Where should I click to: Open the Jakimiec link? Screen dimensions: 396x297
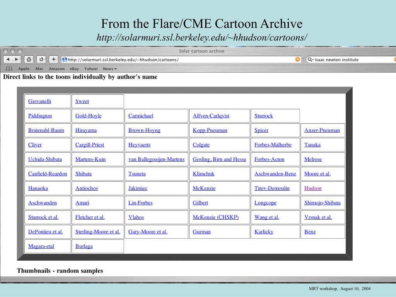coord(138,188)
